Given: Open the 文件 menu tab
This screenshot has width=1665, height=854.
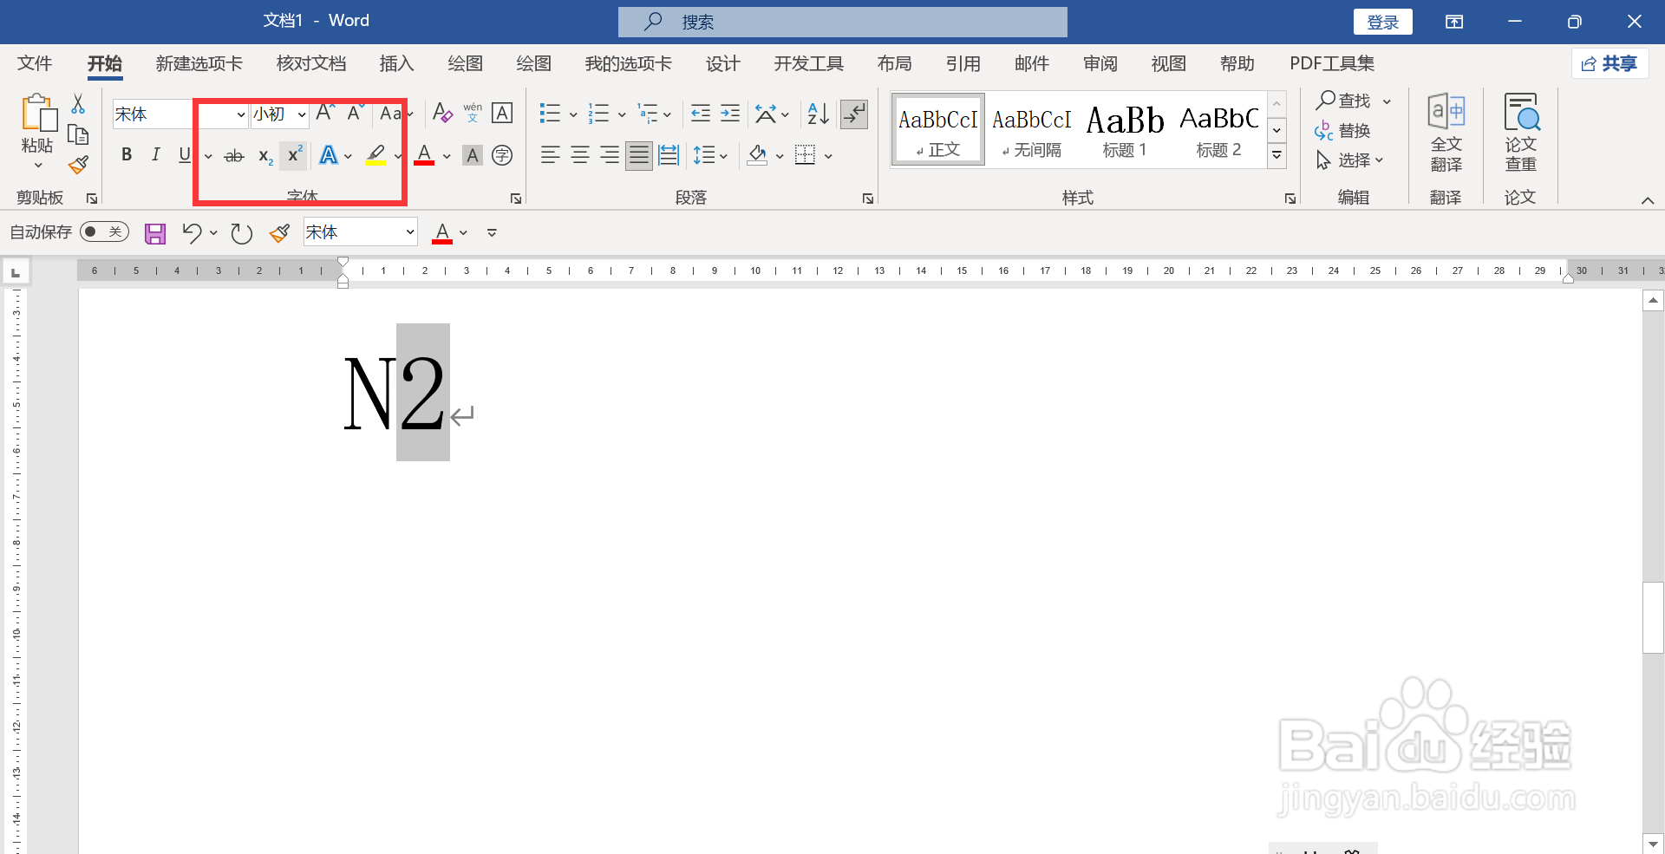Looking at the screenshot, I should pyautogui.click(x=35, y=63).
